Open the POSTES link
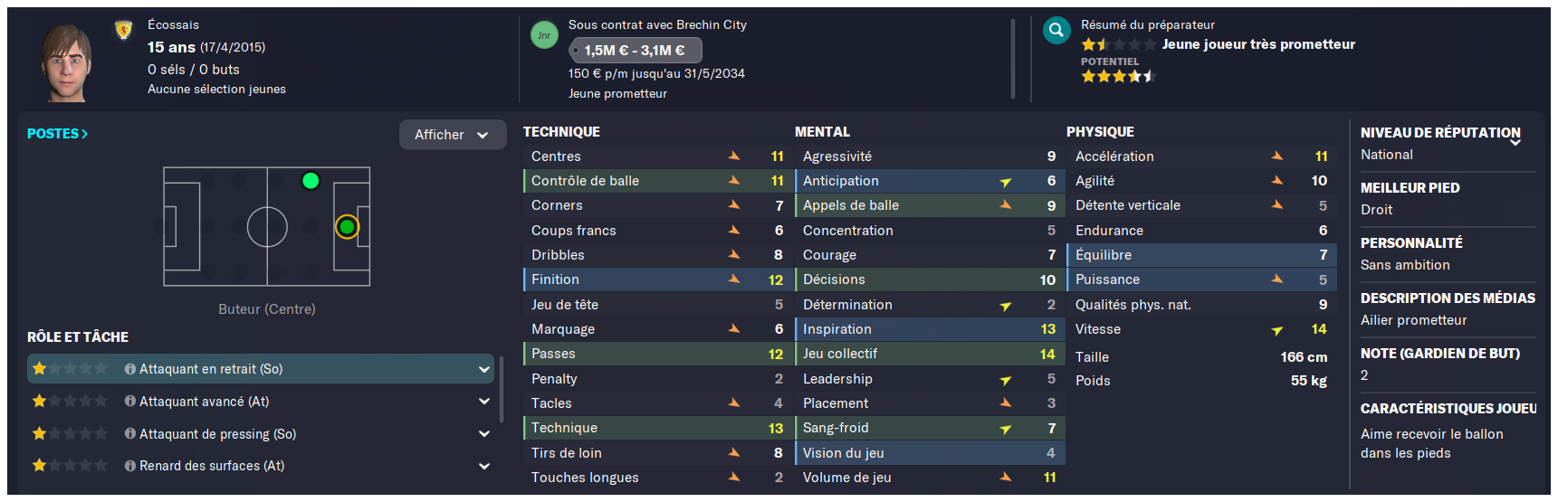This screenshot has height=502, width=1558. pyautogui.click(x=57, y=134)
